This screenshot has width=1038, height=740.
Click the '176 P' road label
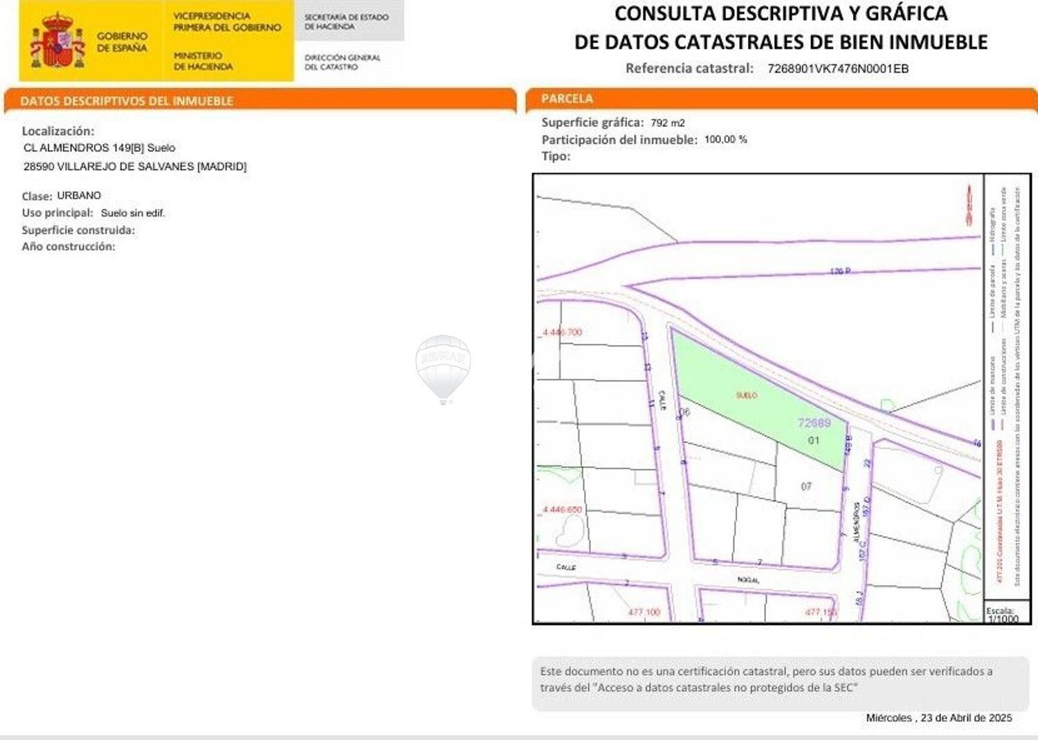(840, 271)
